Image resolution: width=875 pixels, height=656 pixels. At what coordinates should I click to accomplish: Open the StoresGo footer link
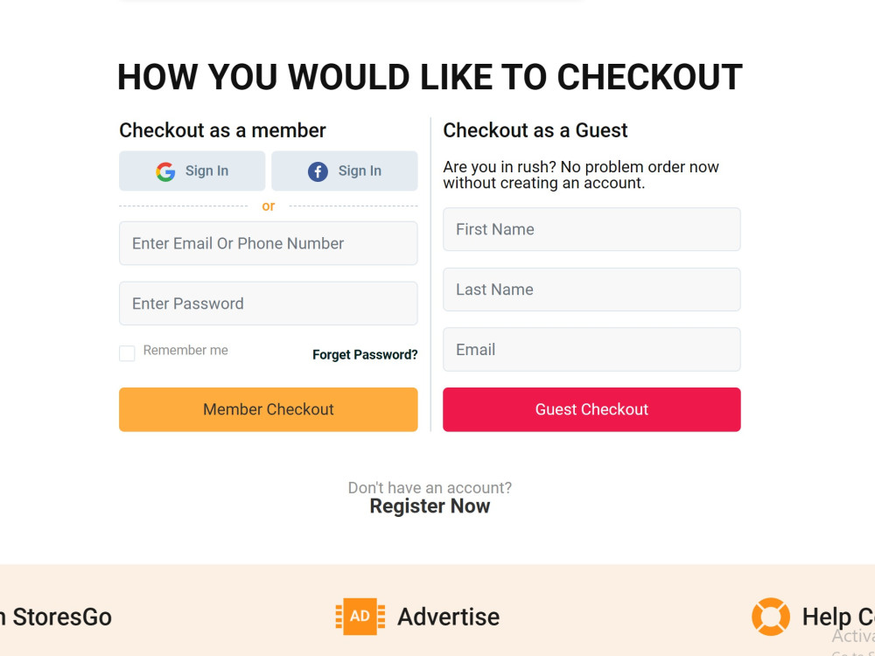click(56, 617)
